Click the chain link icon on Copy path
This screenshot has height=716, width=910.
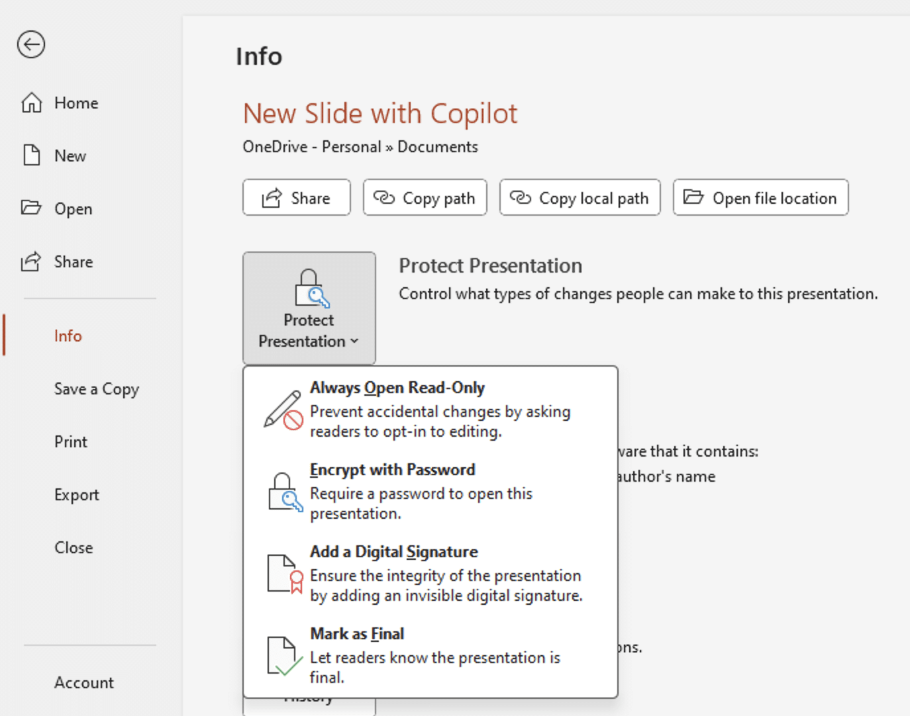click(384, 197)
